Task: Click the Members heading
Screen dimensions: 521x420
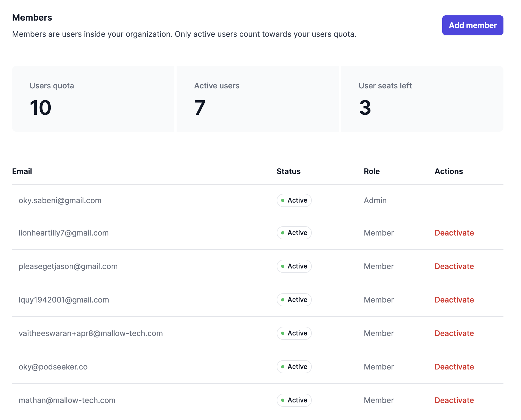Action: pyautogui.click(x=32, y=18)
